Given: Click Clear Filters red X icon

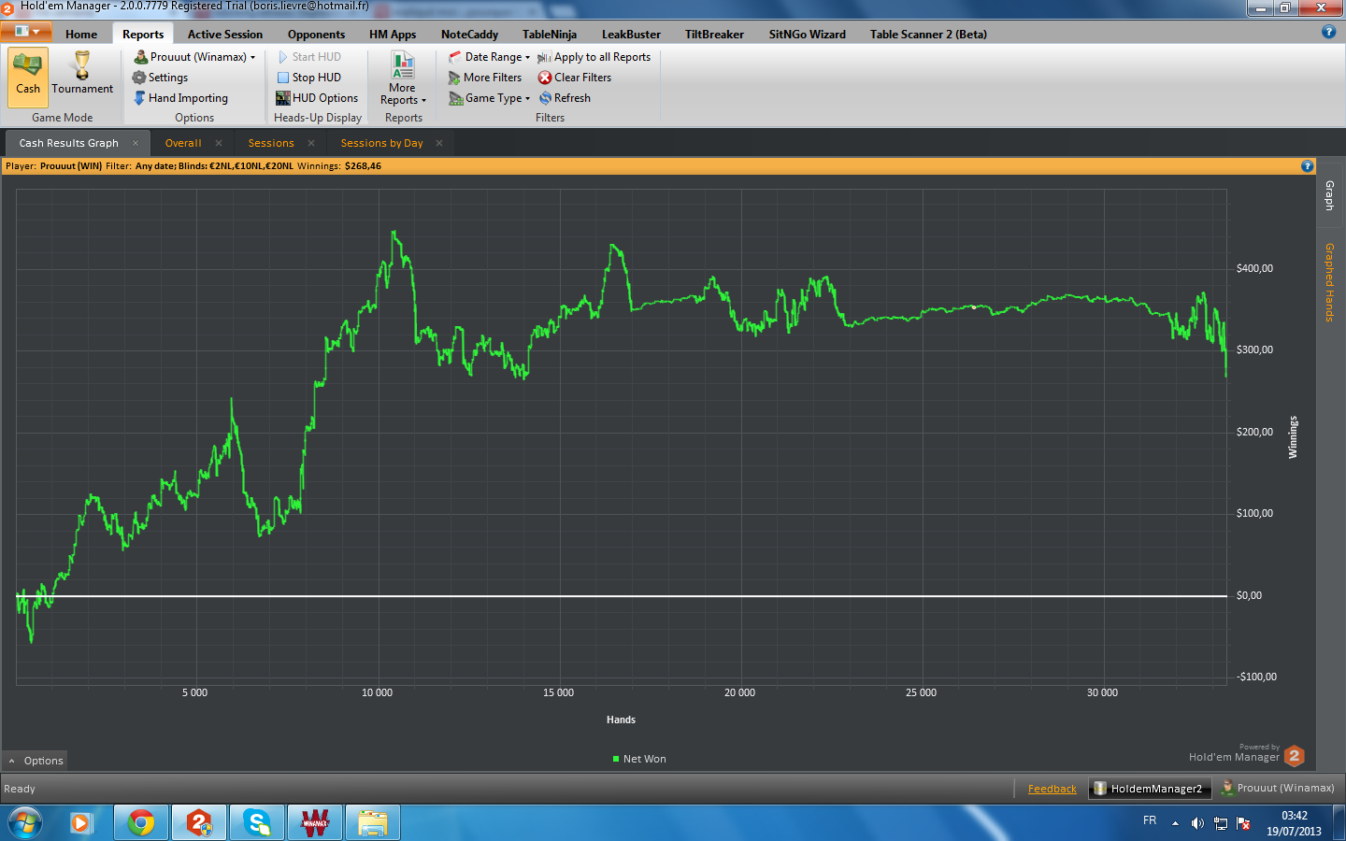Looking at the screenshot, I should point(545,78).
